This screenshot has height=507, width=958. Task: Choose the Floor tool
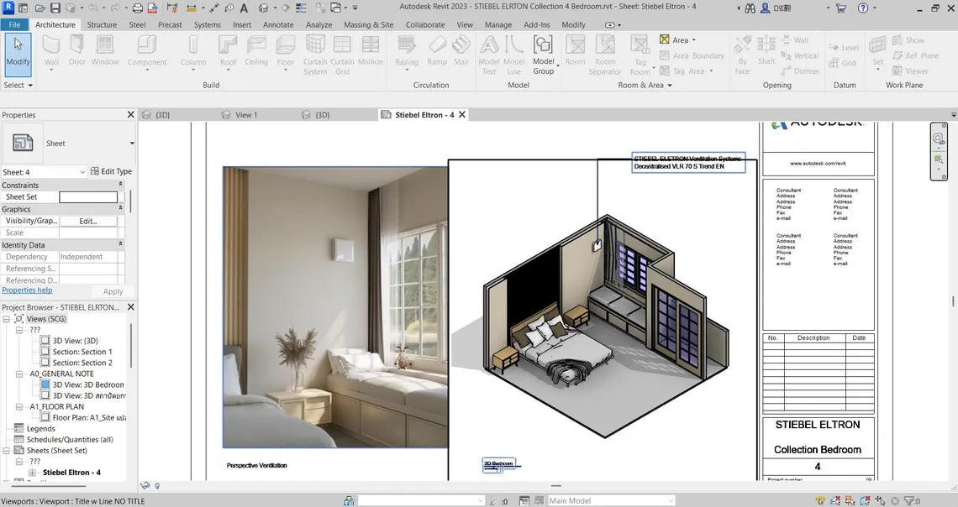coord(286,52)
